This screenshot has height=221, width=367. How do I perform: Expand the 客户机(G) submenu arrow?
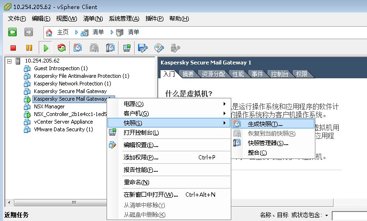[225, 114]
